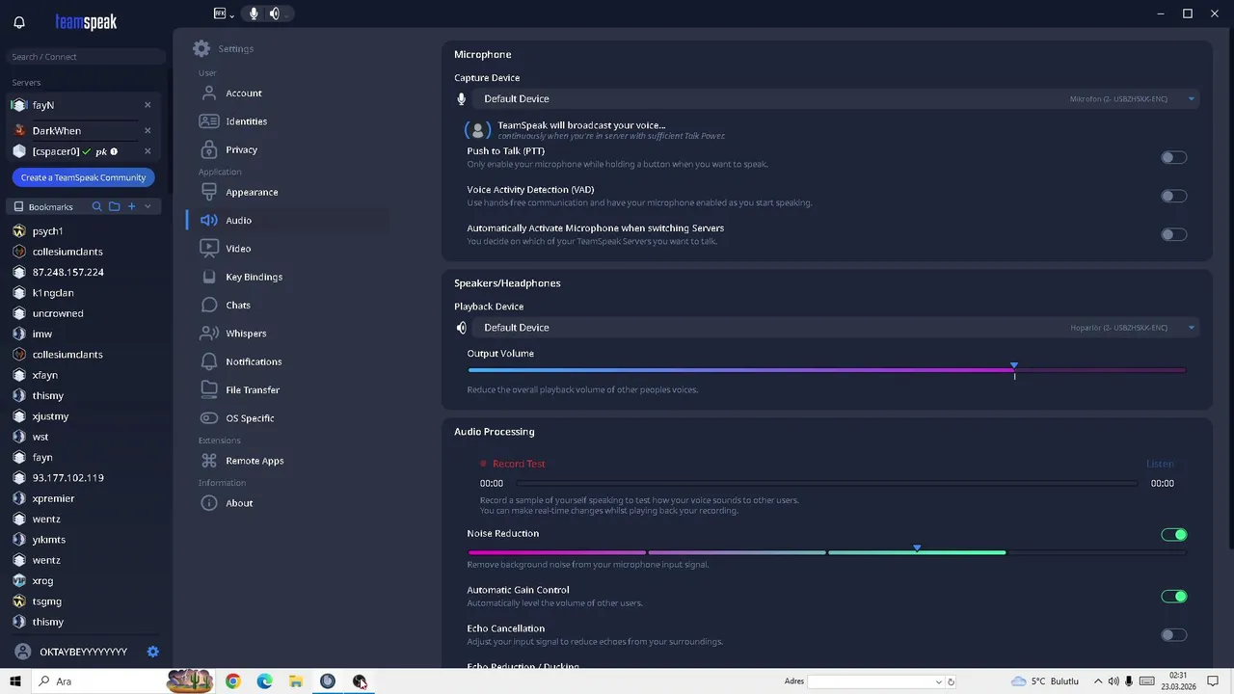This screenshot has height=694, width=1234.
Task: Close the fayN server tab
Action: [x=148, y=105]
